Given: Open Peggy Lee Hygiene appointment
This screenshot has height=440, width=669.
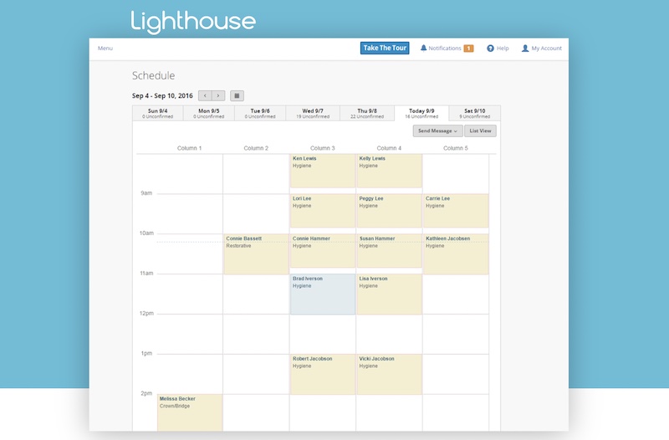Looking at the screenshot, I should [389, 211].
